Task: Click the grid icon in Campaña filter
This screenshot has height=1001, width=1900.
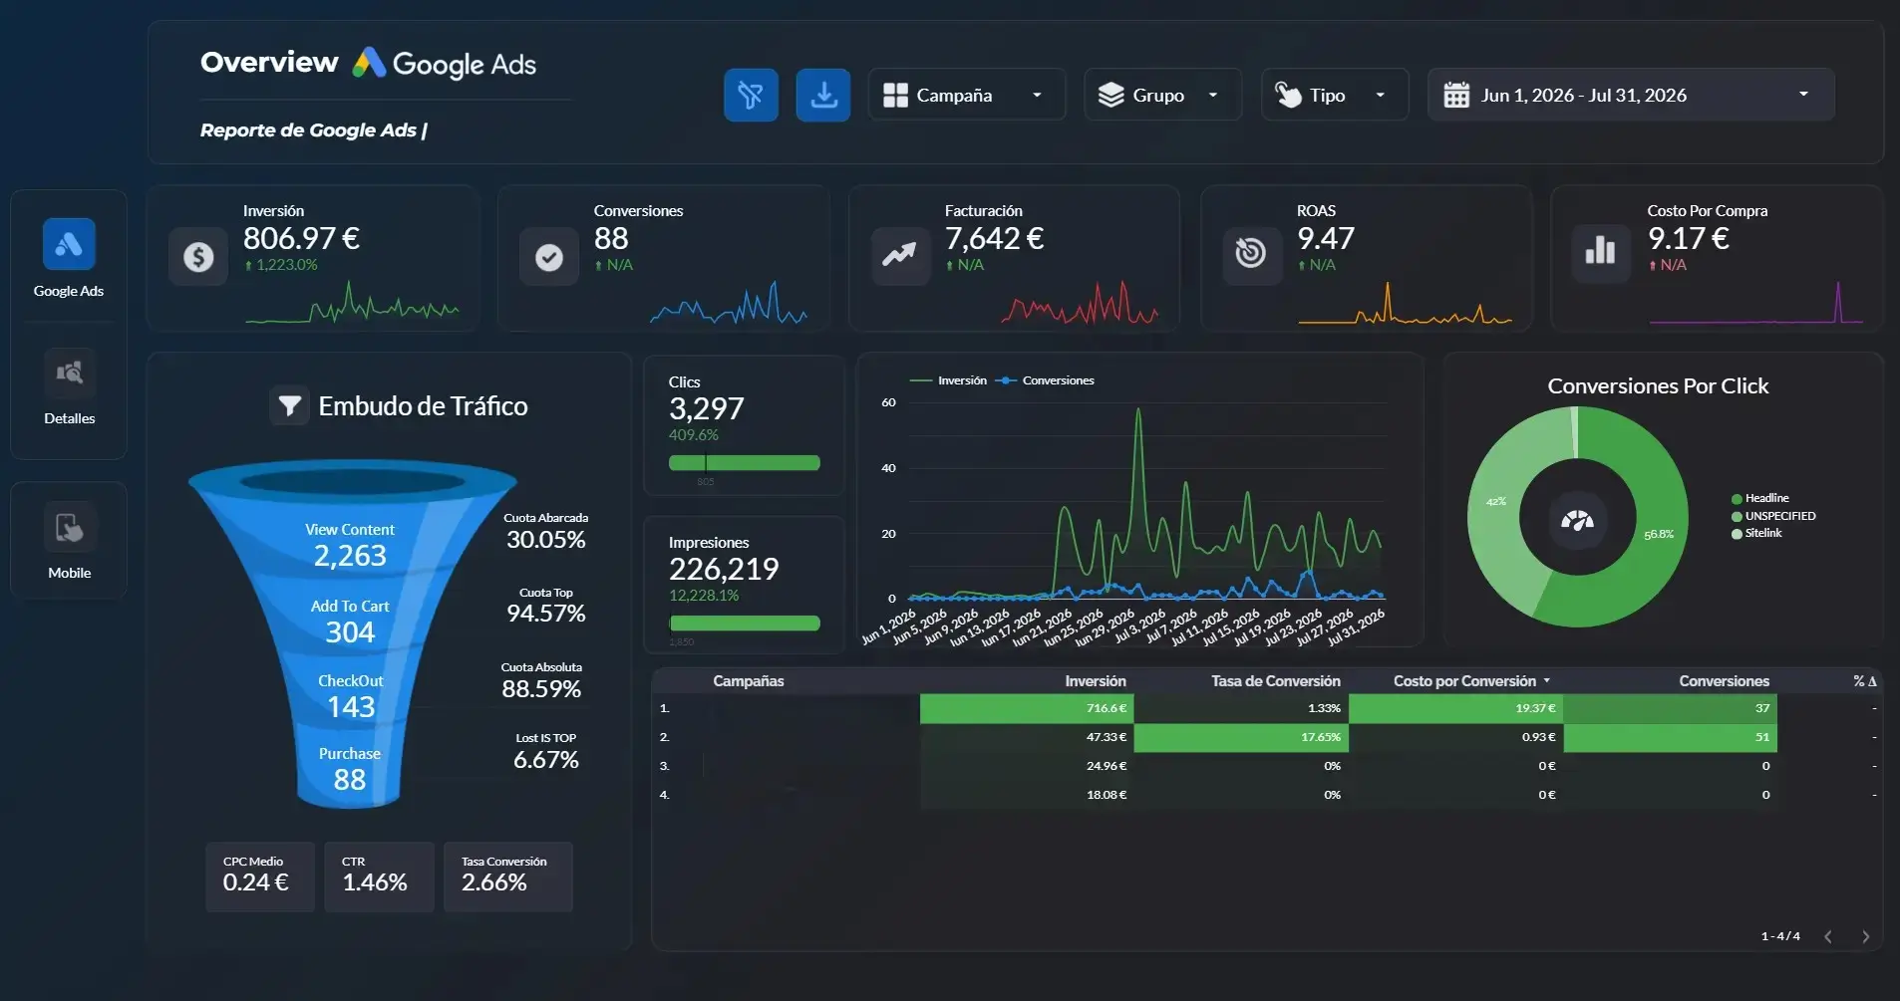Action: (x=895, y=95)
